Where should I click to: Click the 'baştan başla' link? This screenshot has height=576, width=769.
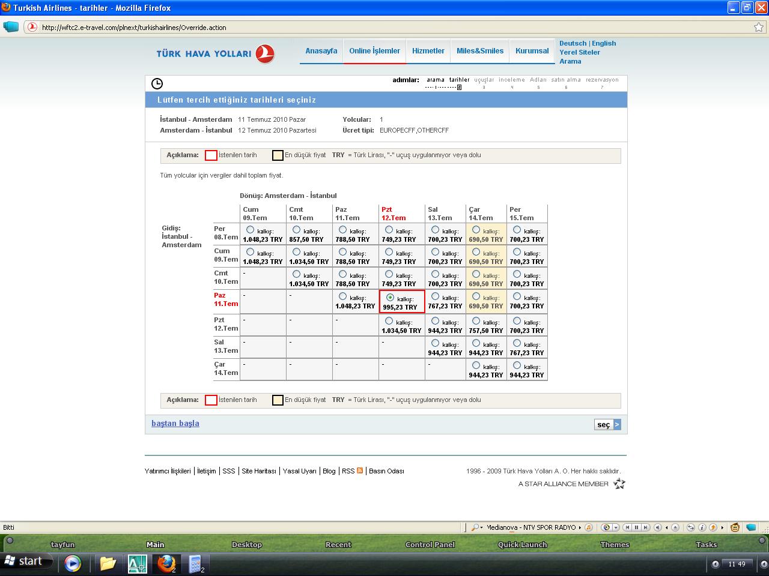(x=175, y=424)
